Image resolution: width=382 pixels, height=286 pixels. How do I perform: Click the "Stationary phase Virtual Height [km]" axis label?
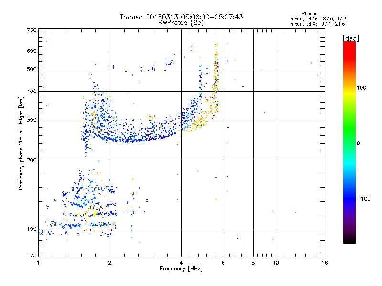pyautogui.click(x=21, y=143)
